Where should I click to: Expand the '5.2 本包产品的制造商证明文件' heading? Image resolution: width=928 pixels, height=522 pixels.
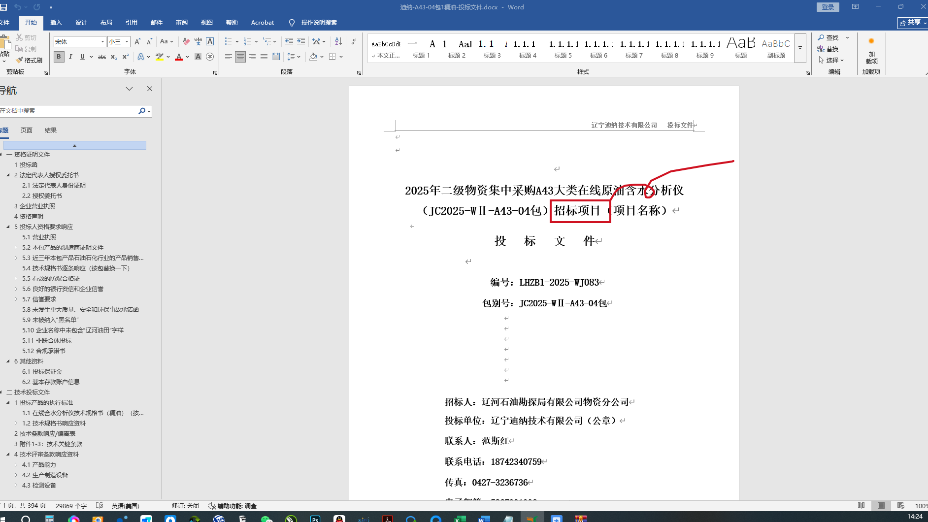(x=16, y=248)
